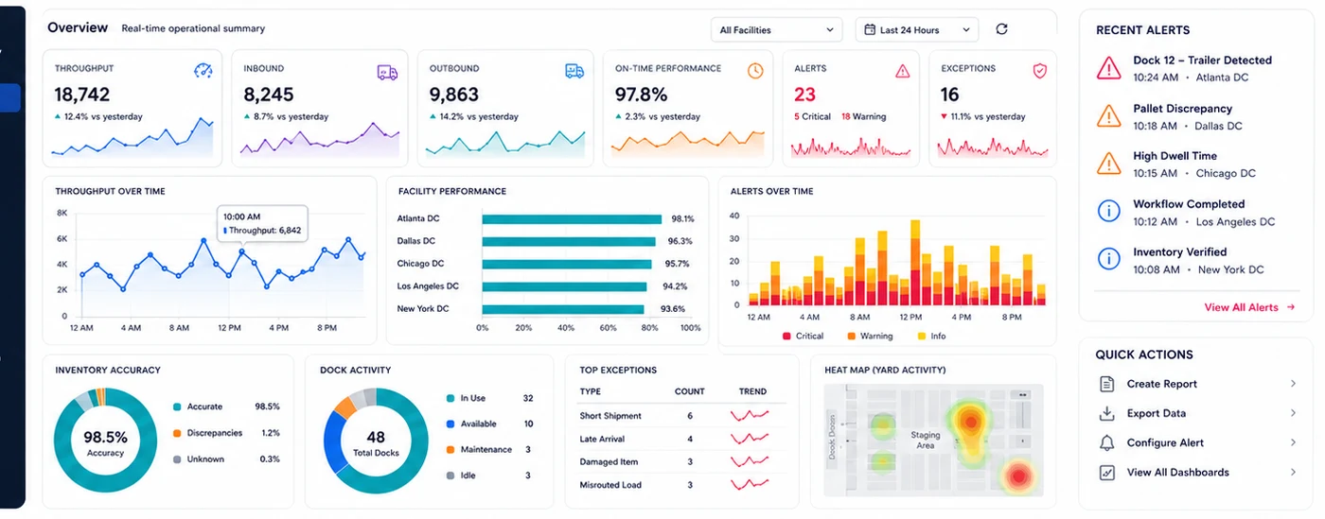
Task: Click the 10:00 AM throughput data point
Action: pyautogui.click(x=243, y=251)
